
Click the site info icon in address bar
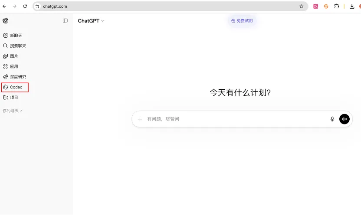(37, 7)
